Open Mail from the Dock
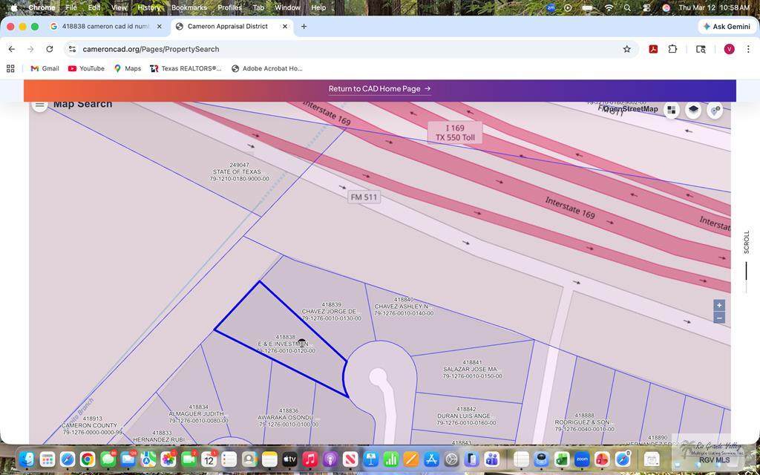This screenshot has width=760, height=475. (128, 459)
